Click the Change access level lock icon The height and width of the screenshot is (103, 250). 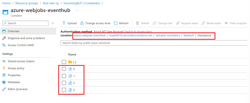tap(82, 23)
